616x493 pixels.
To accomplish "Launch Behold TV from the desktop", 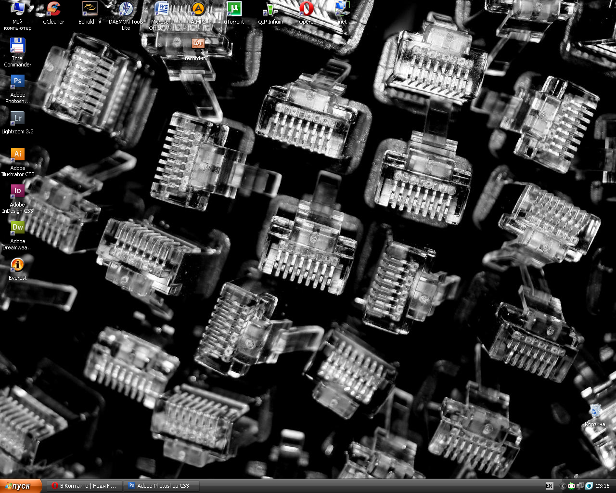I will [x=90, y=10].
